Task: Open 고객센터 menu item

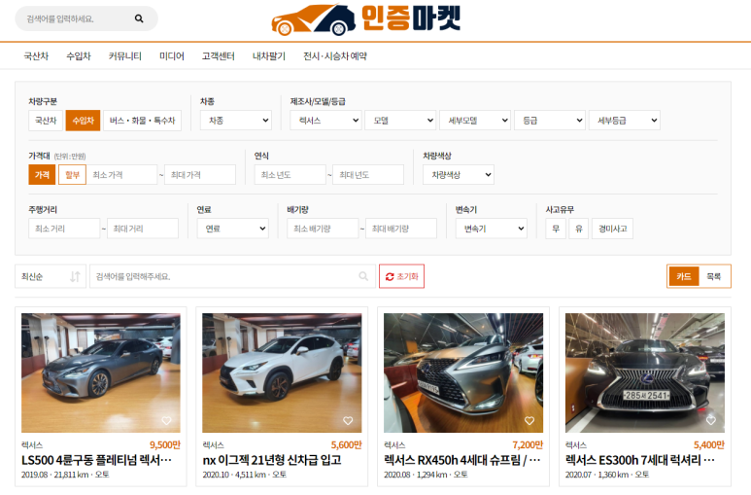Action: pos(219,56)
